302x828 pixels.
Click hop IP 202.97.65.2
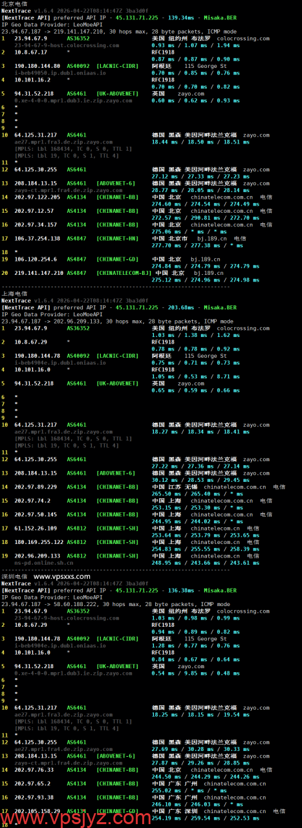[32, 783]
